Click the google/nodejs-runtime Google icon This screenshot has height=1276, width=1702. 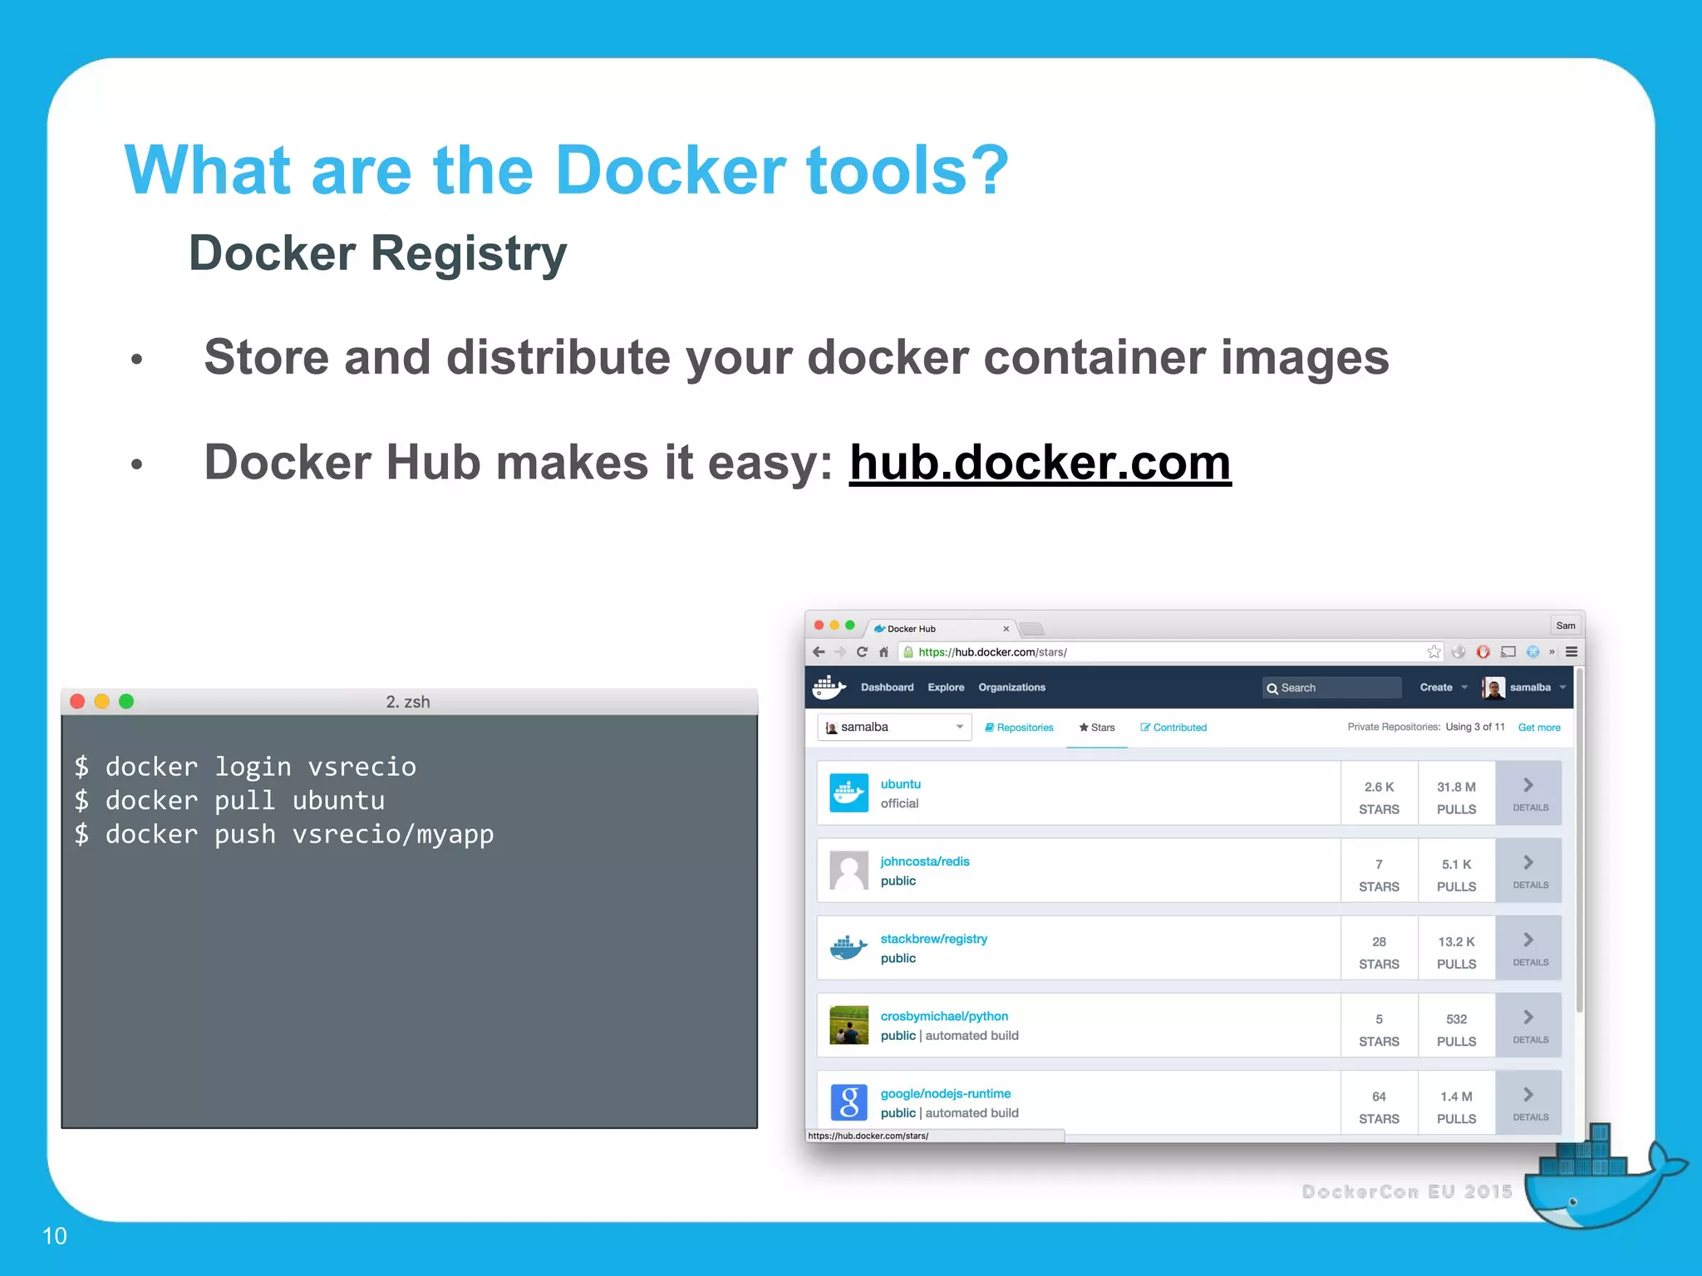coord(849,1102)
